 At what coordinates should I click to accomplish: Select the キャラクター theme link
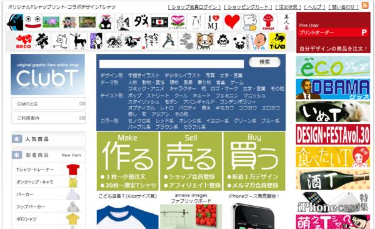(x=182, y=89)
